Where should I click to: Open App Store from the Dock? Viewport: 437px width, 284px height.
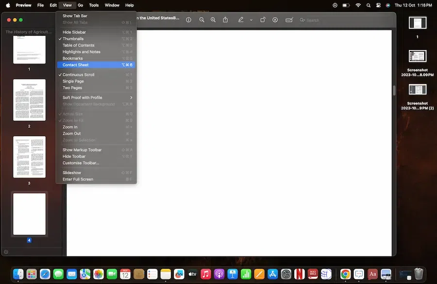(272, 274)
